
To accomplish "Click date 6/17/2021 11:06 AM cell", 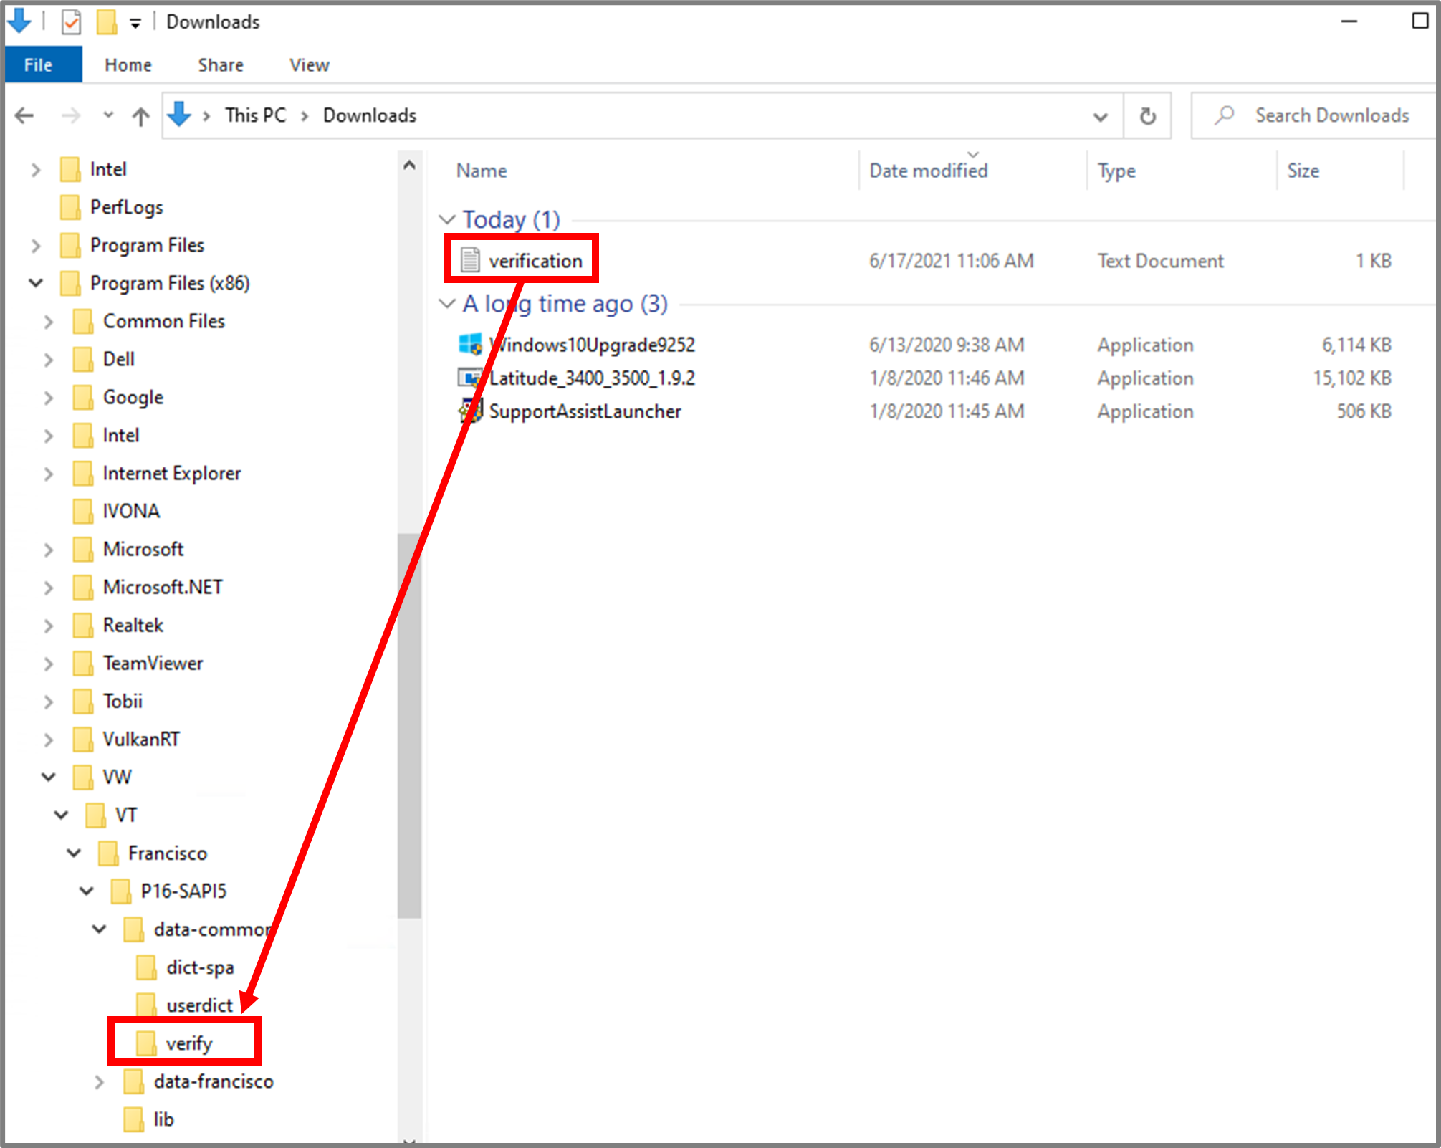I will 951,261.
